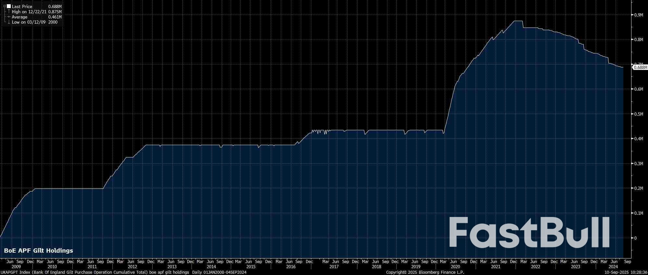The height and width of the screenshot is (275, 648).
Task: Click the Average line icon in legend
Action: pos(9,17)
